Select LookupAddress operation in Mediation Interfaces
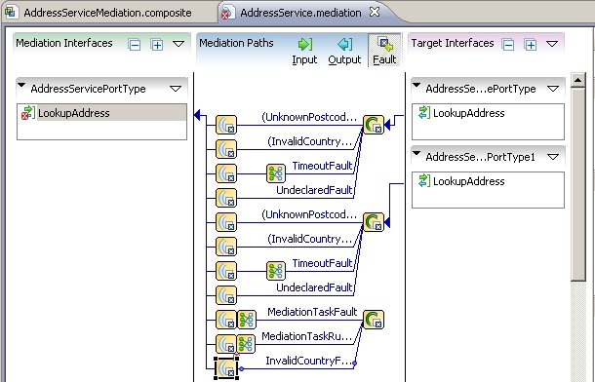 (x=101, y=113)
